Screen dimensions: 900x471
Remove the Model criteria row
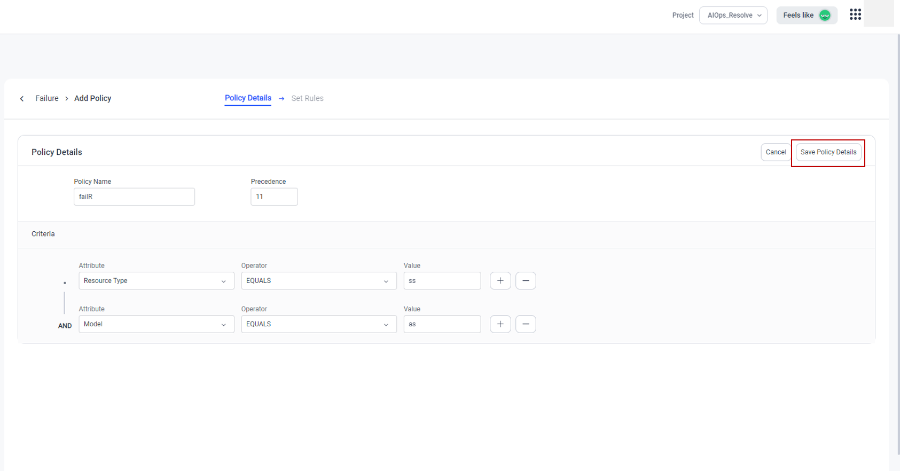[526, 324]
